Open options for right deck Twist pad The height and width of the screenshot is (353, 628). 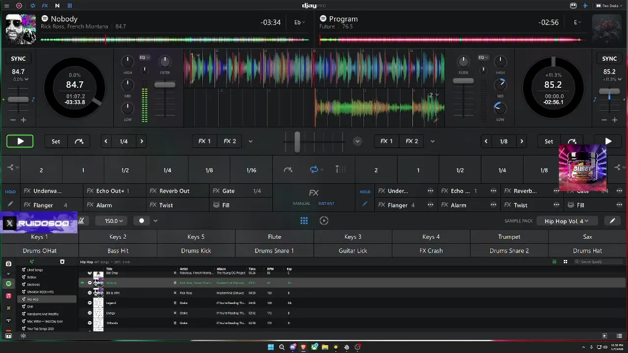pos(556,205)
